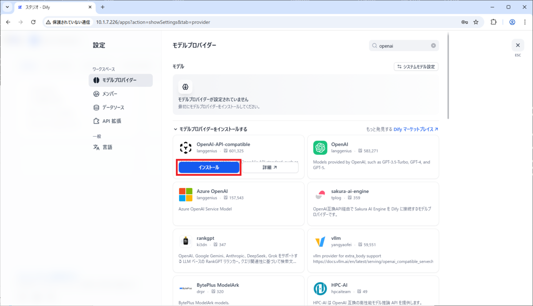
Task: Open a new browser tab
Action: pos(103,7)
